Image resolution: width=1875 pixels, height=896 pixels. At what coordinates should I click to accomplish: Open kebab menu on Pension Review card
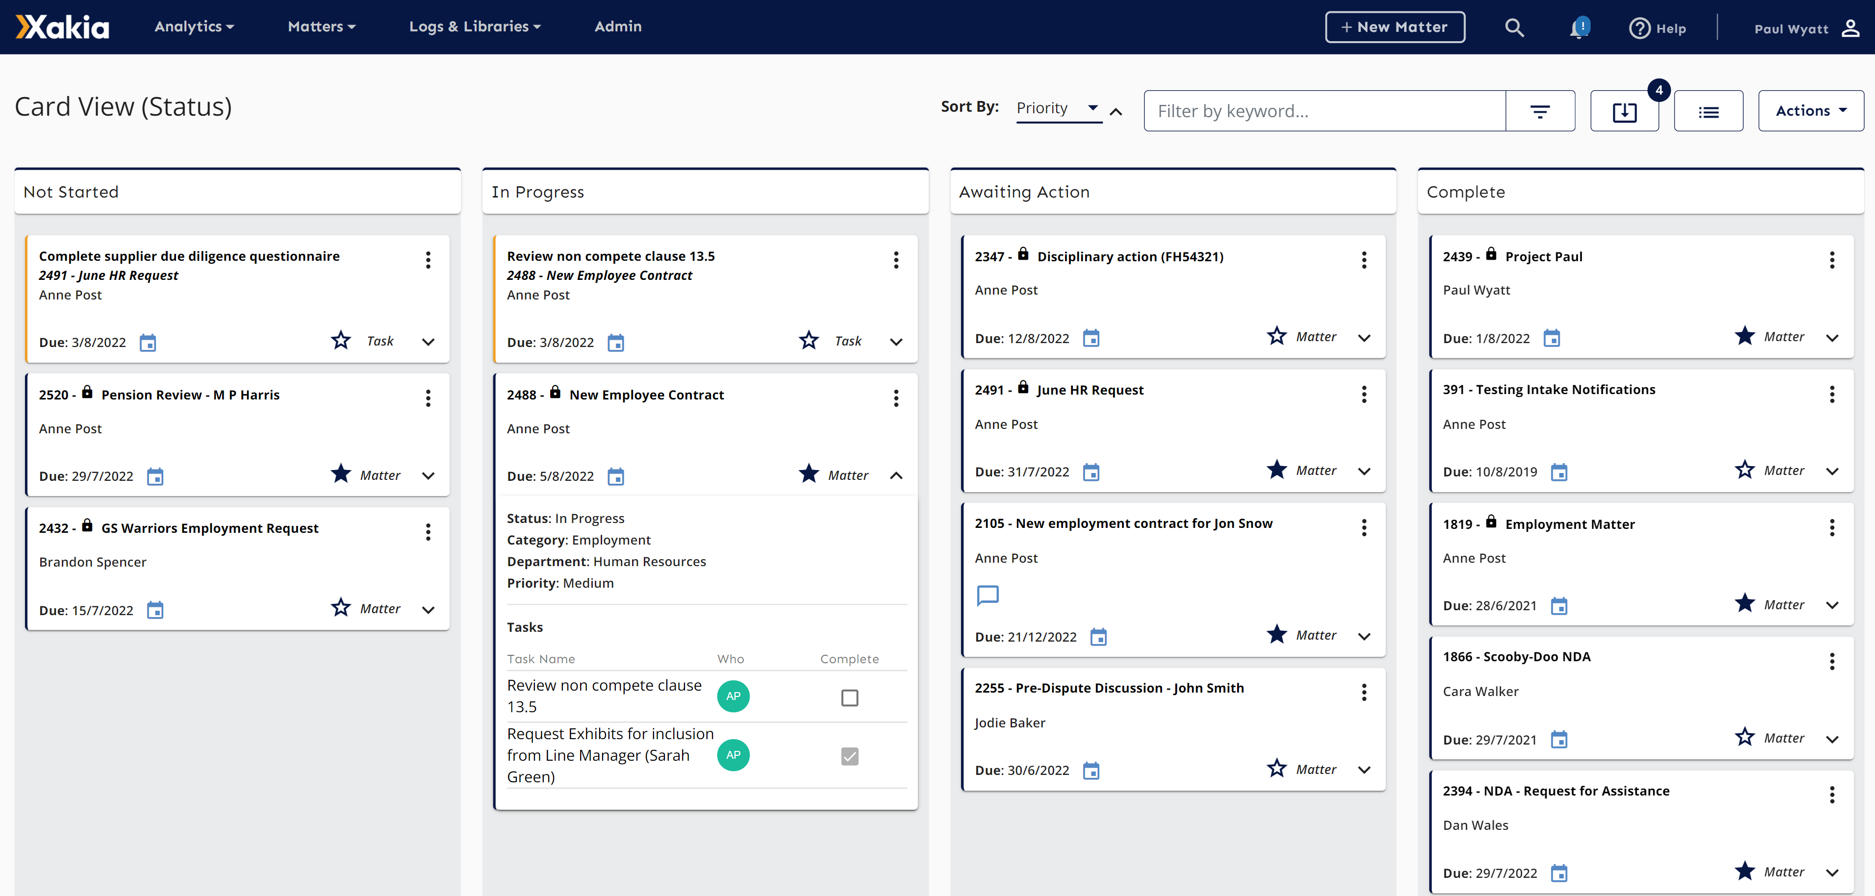[428, 398]
